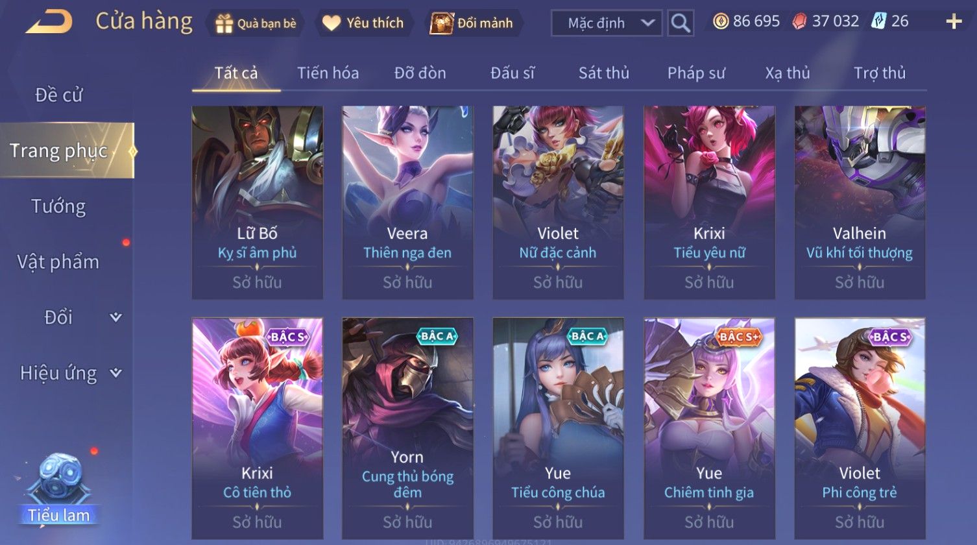Click the gold coin currency icon
The width and height of the screenshot is (977, 545).
point(721,21)
